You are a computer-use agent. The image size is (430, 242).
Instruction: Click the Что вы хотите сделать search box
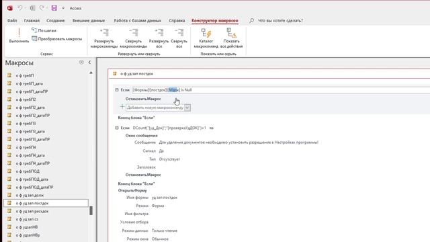click(x=280, y=21)
